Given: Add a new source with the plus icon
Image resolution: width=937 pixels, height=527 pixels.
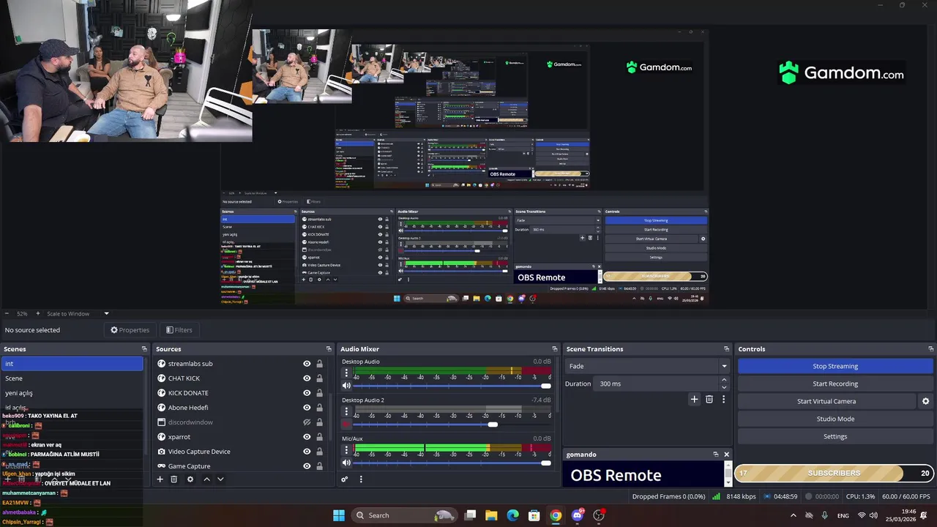Looking at the screenshot, I should point(160,479).
